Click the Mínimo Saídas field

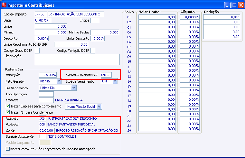point(105,33)
